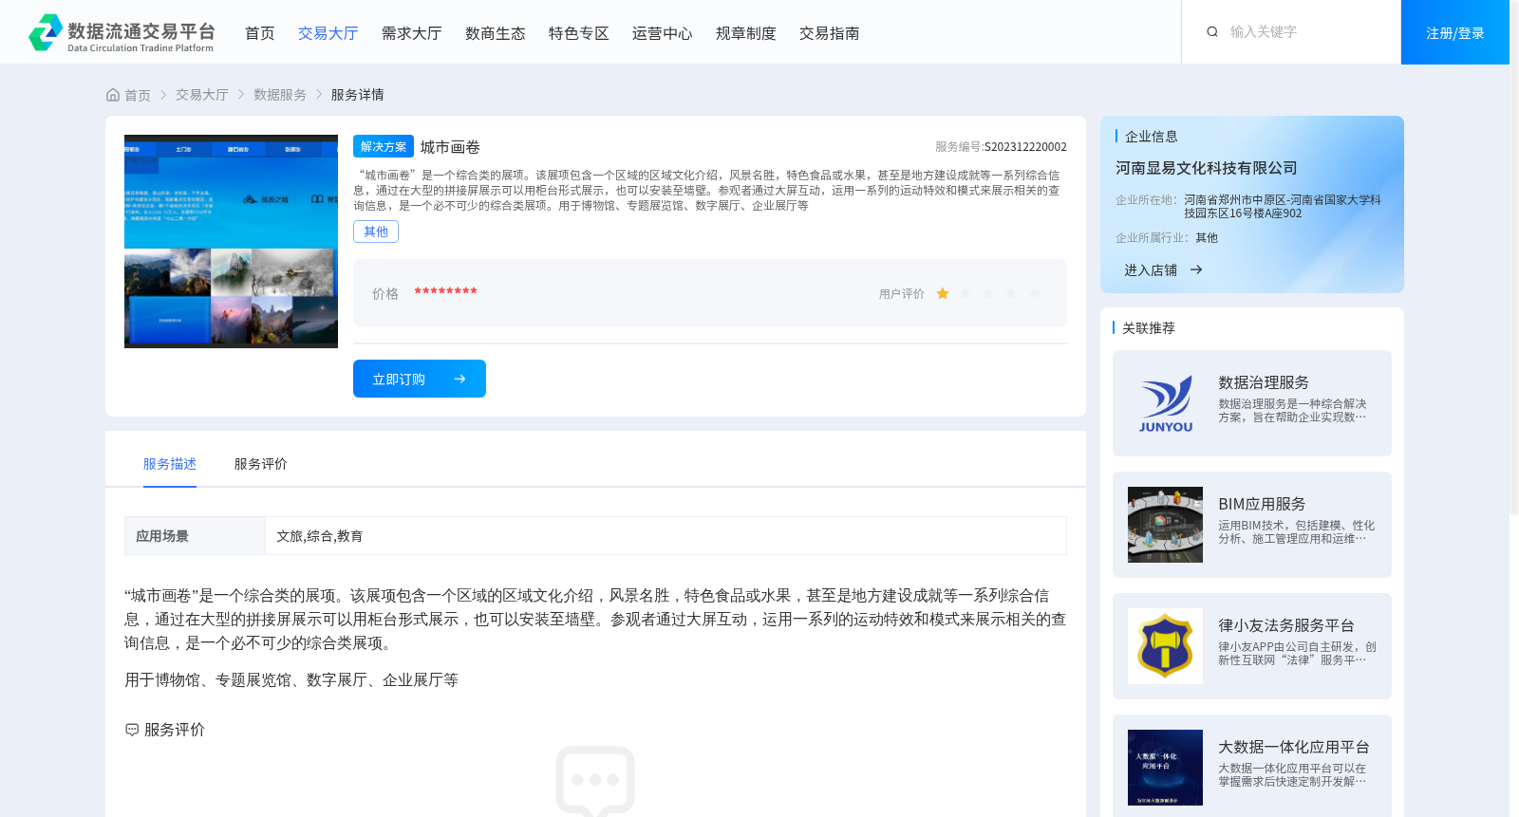The height and width of the screenshot is (817, 1519).
Task: Click the 城市画卷 product preview image
Action: [231, 241]
